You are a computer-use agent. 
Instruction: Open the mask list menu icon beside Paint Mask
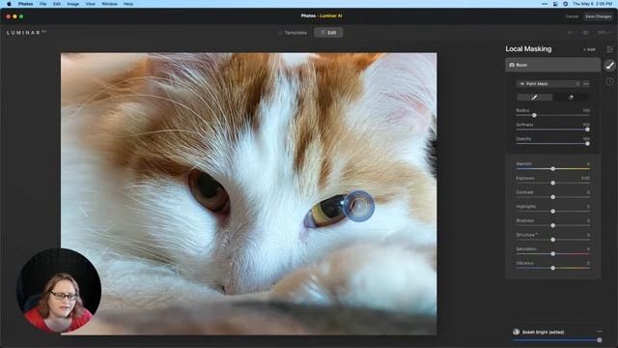577,84
